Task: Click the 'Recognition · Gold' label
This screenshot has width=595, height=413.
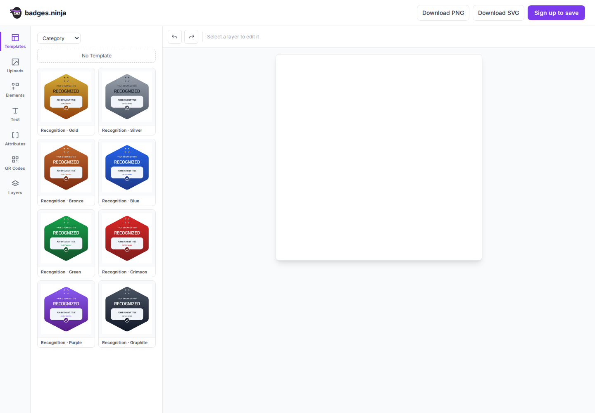Action: [x=59, y=130]
